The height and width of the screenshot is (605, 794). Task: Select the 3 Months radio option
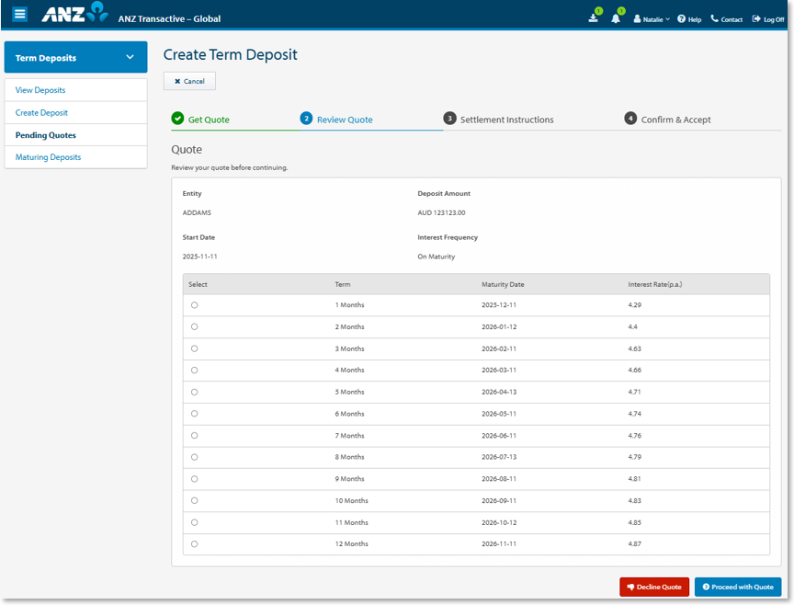pyautogui.click(x=194, y=348)
